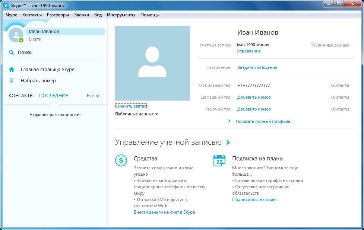Select Набрать номер
Screen dimensions: 364x230
pyautogui.click(x=38, y=80)
